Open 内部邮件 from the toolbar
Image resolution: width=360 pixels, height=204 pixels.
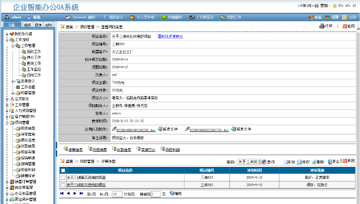pyautogui.click(x=172, y=17)
